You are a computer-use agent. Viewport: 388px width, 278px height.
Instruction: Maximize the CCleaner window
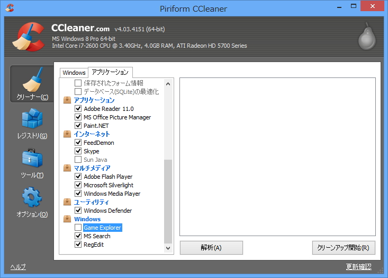354,6
